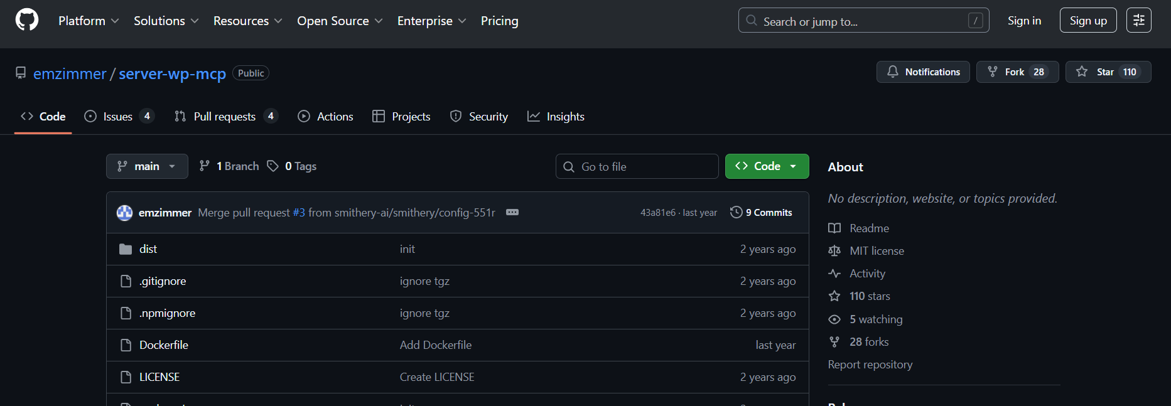
Task: Go to the Pricing page
Action: pos(500,21)
